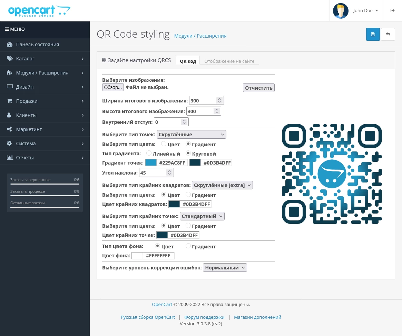
Task: Click the image width input field
Action: [x=206, y=101]
